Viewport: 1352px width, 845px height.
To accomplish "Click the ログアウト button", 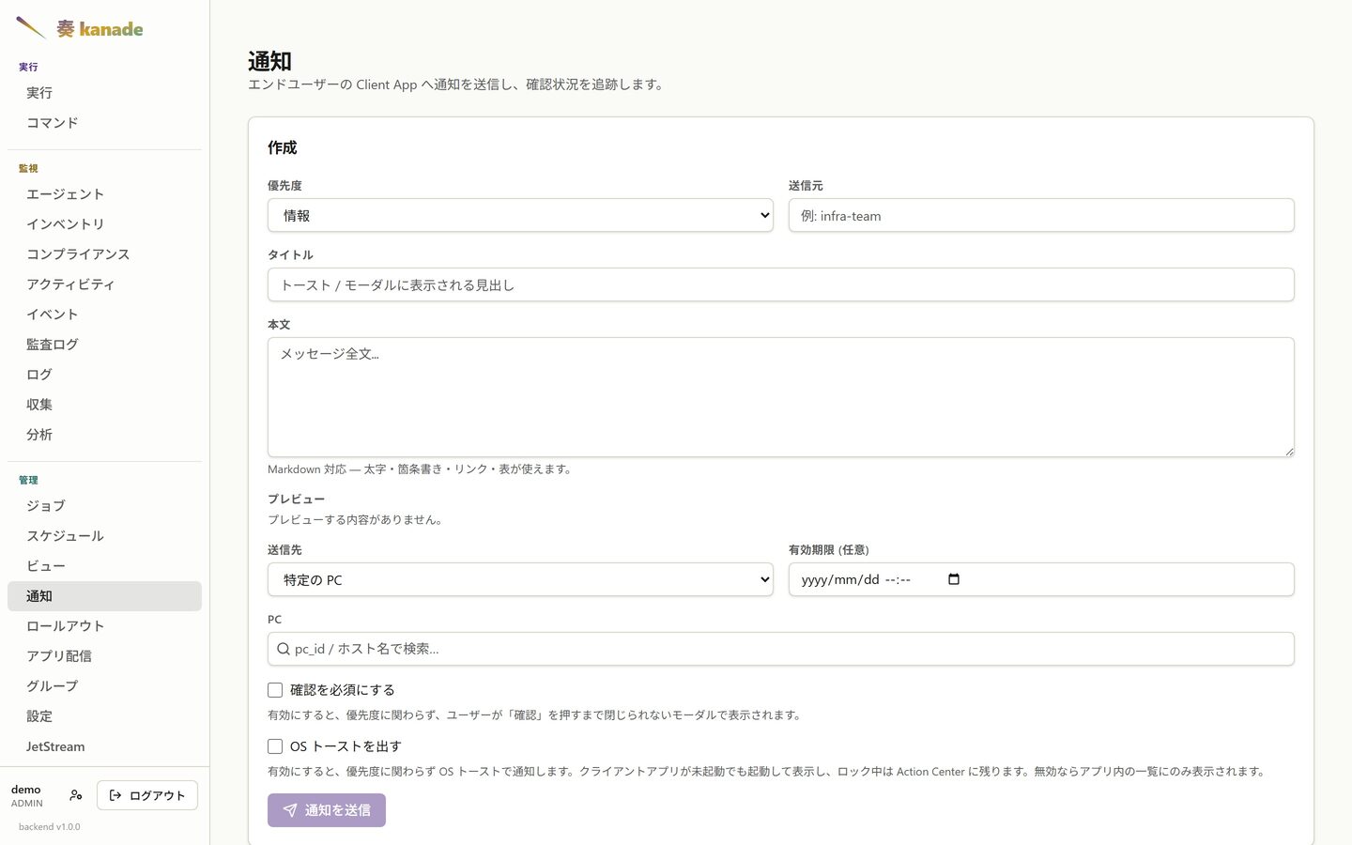I will point(147,795).
